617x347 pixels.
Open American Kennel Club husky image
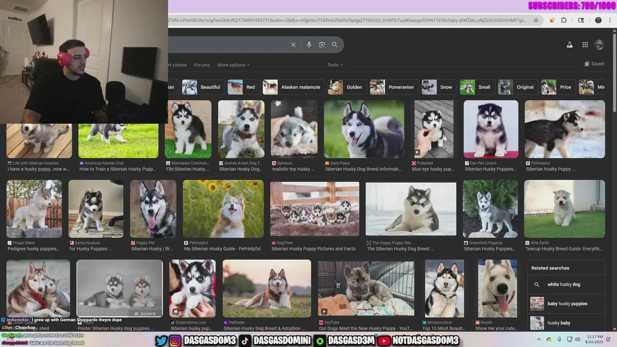(x=118, y=141)
